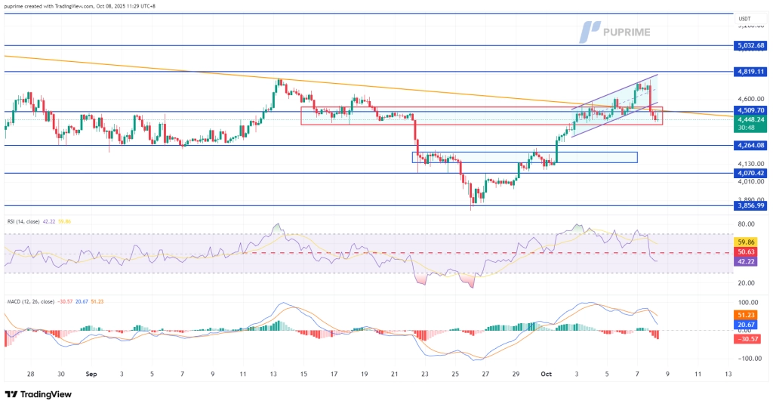Click the TradingView logo icon
Viewport: 773px width, 407px height.
coord(11,394)
